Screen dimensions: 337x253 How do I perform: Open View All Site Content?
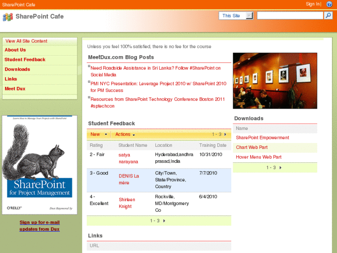coord(26,41)
